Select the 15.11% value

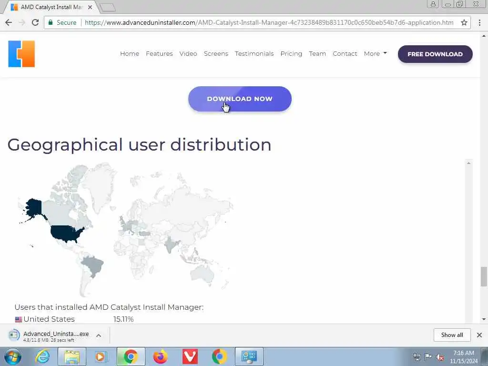(123, 319)
